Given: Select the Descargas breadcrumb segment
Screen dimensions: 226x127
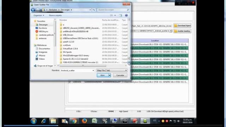Looking at the screenshot, I should point(65,10).
